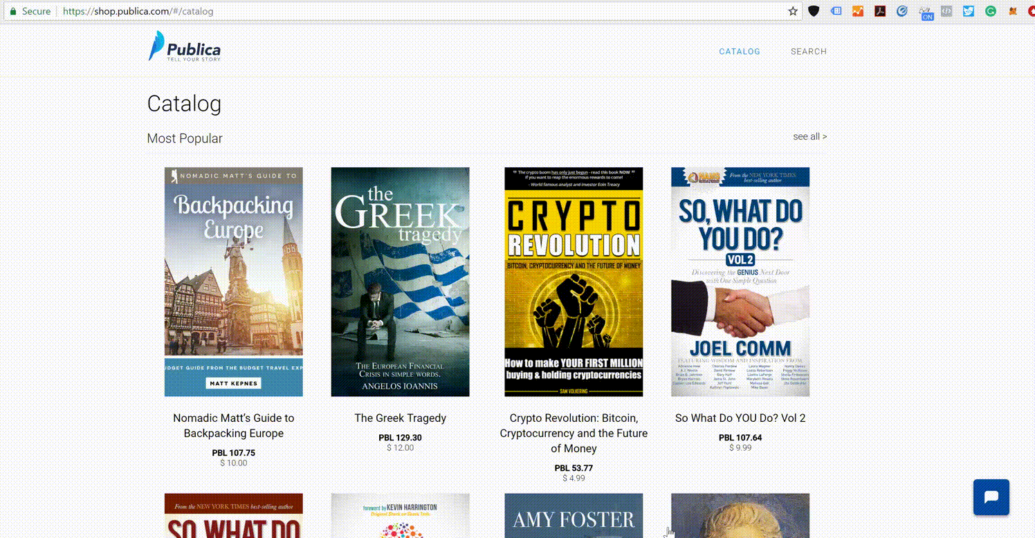Open the Adobe Acrobat extension icon

pos(880,11)
